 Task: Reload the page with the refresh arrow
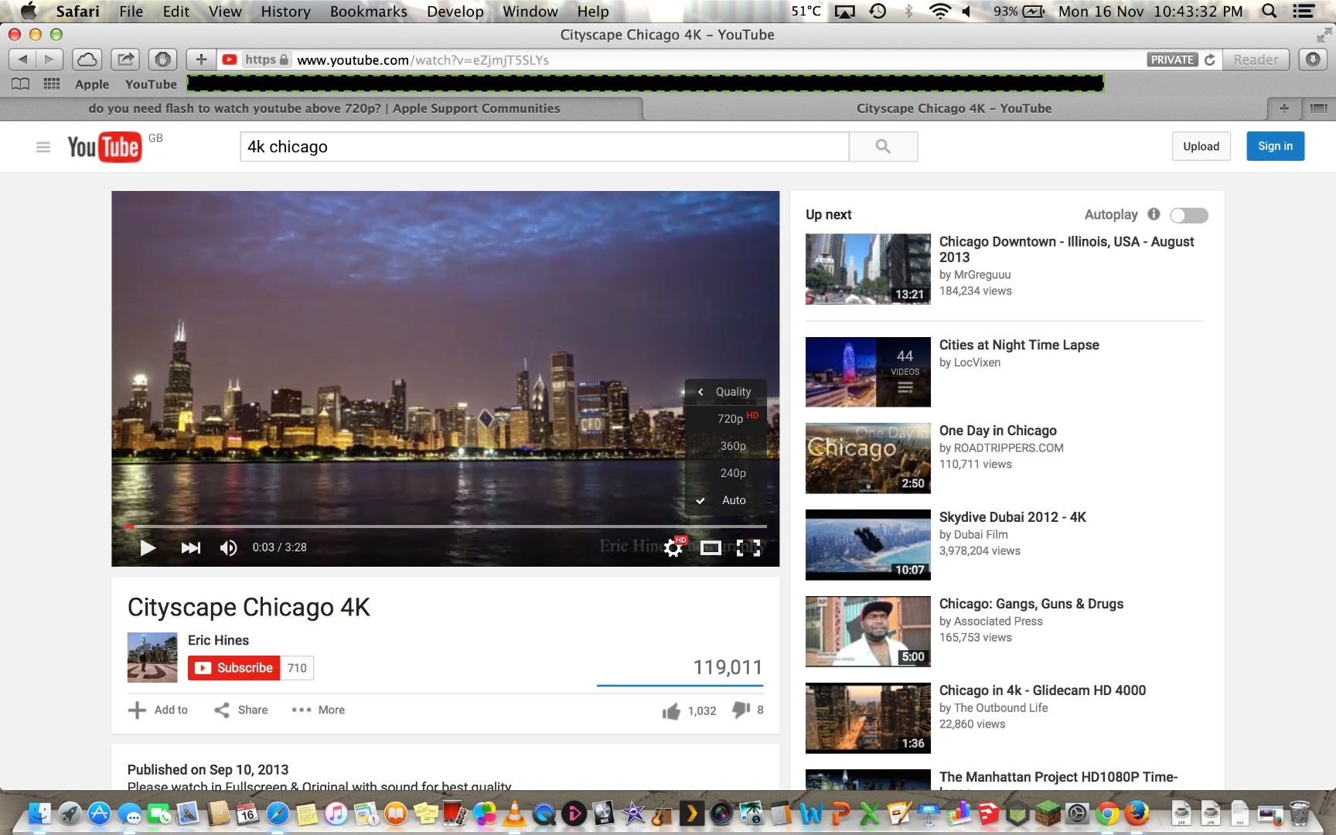(1210, 60)
